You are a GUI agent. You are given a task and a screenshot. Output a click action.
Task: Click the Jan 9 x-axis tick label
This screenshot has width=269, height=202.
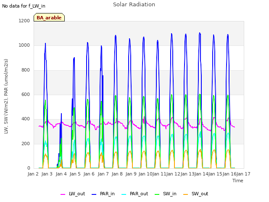tap(131, 174)
